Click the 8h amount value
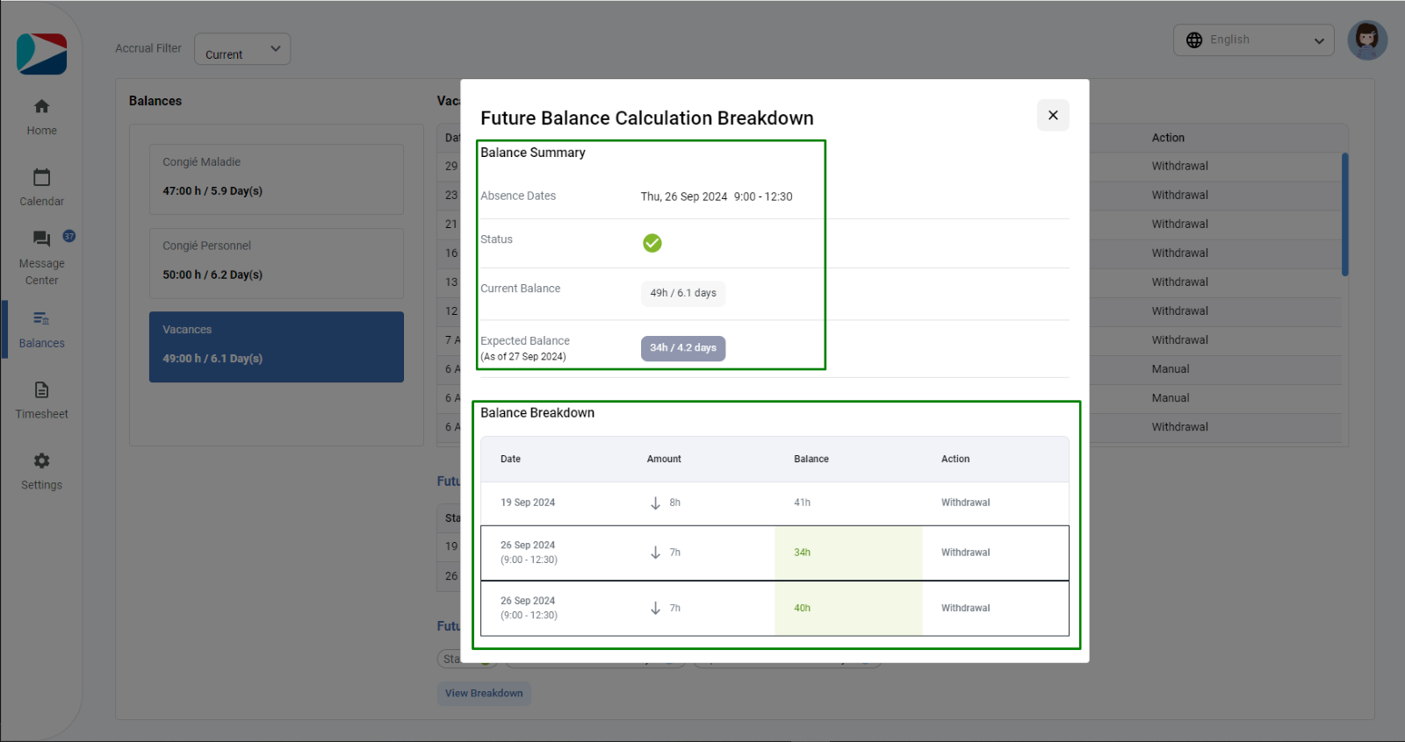 (674, 503)
